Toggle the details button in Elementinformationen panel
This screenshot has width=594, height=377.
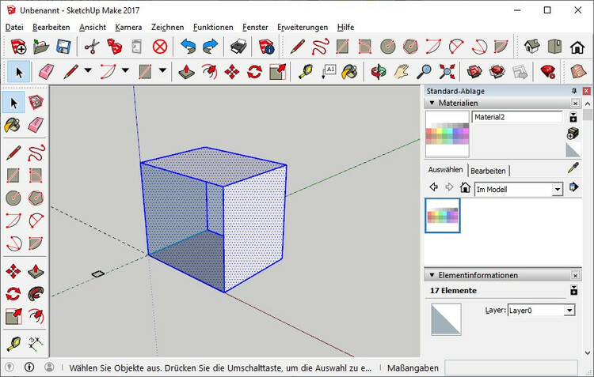pyautogui.click(x=573, y=291)
